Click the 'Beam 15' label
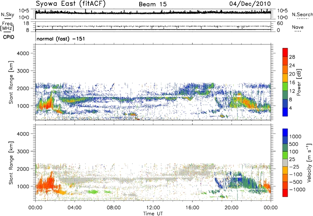Viewport: 313px width, 216px height. [x=153, y=4]
